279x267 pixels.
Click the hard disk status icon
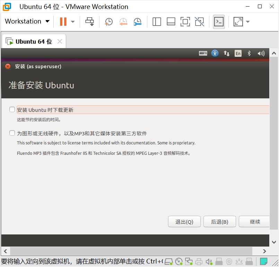click(168, 261)
